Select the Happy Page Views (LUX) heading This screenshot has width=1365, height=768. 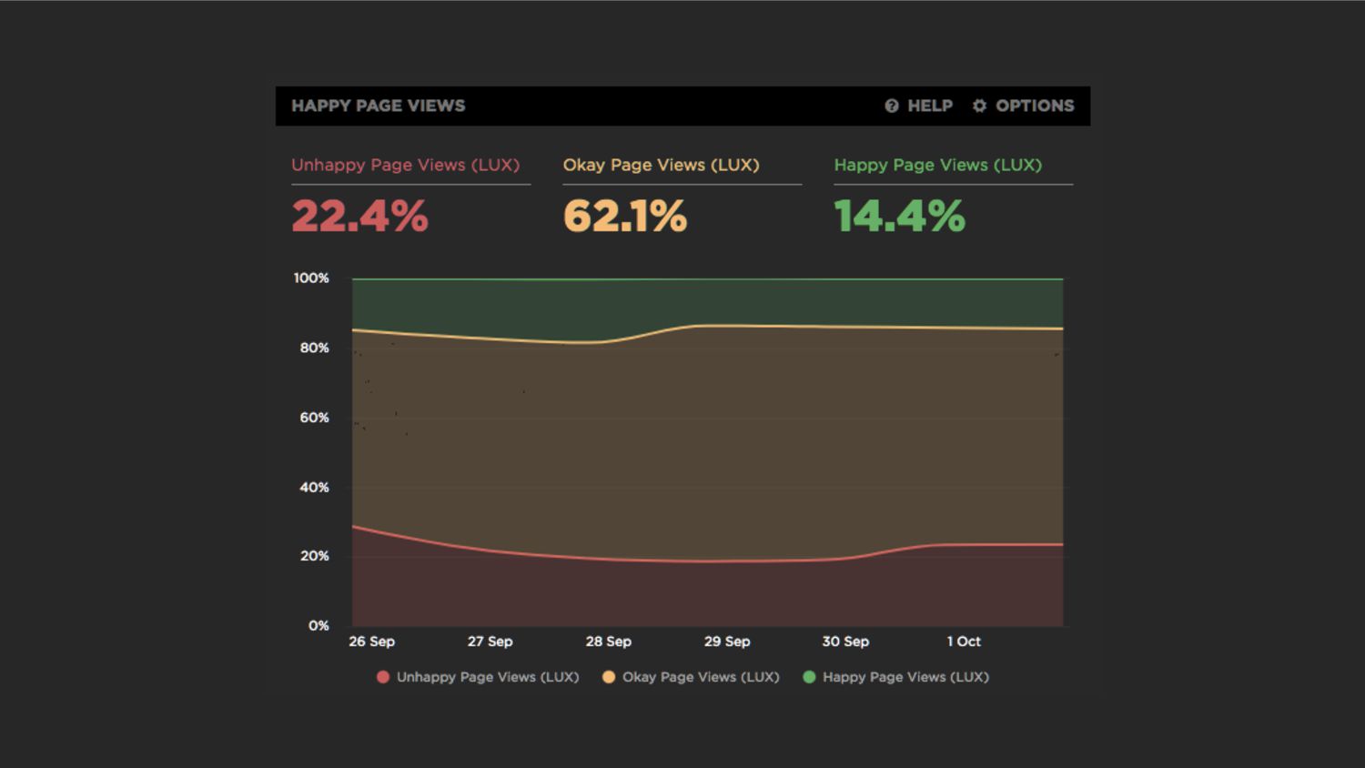(937, 166)
